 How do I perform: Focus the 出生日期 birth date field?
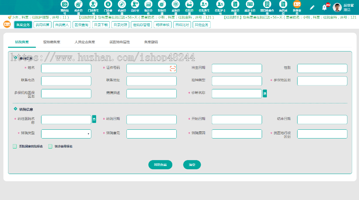(x=237, y=69)
